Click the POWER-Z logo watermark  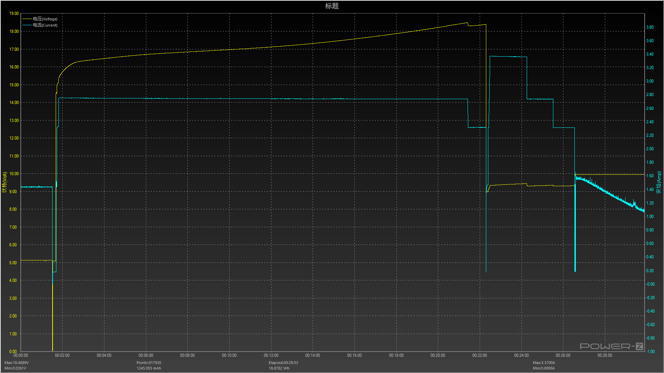click(611, 346)
